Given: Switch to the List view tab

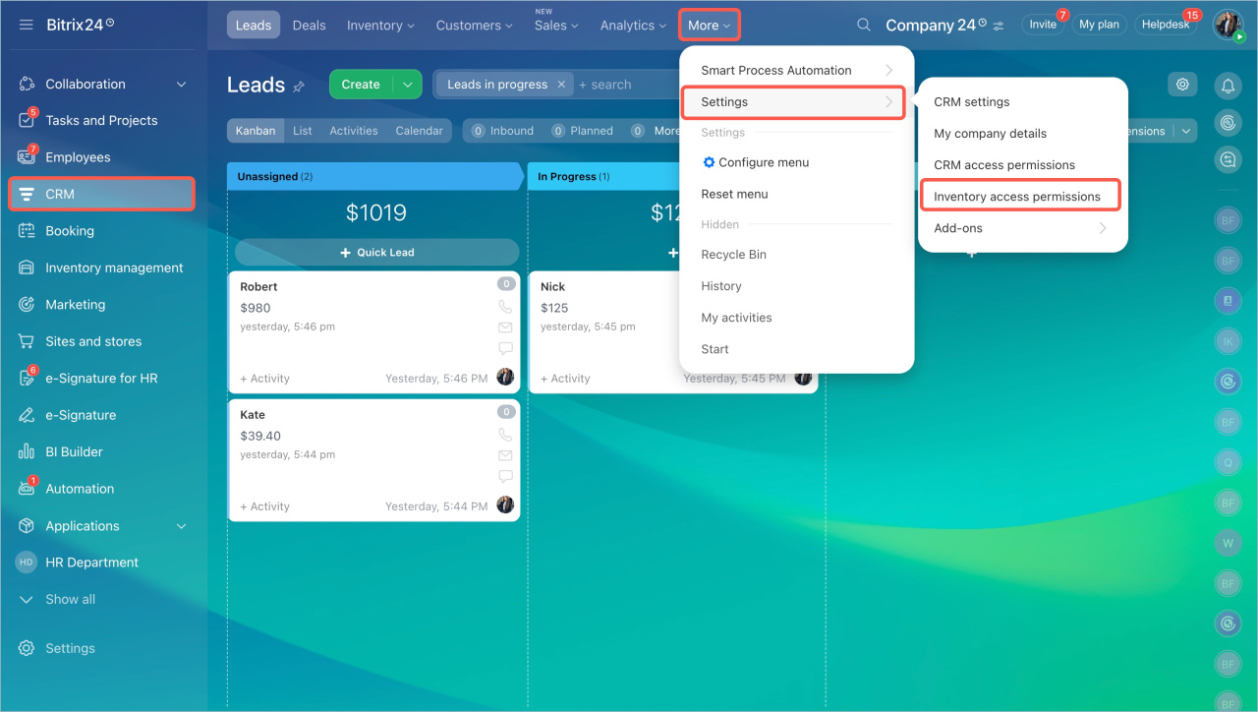Looking at the screenshot, I should pyautogui.click(x=303, y=131).
